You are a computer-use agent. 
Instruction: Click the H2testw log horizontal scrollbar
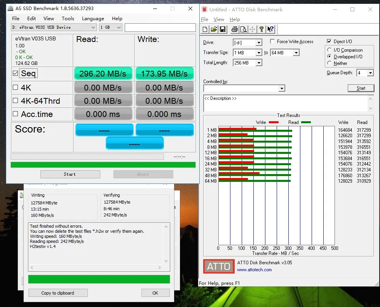pyautogui.click(x=96, y=267)
